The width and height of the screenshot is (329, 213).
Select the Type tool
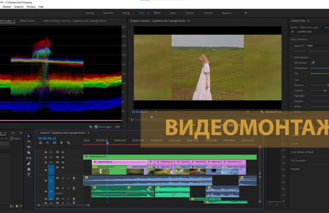tap(29, 175)
